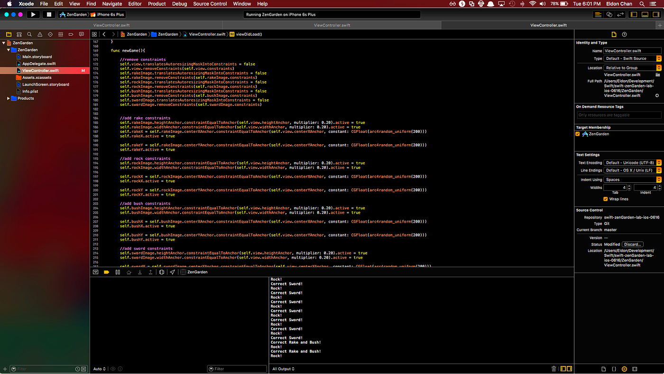Clear the console with the trash icon
Image resolution: width=664 pixels, height=374 pixels.
pyautogui.click(x=553, y=368)
